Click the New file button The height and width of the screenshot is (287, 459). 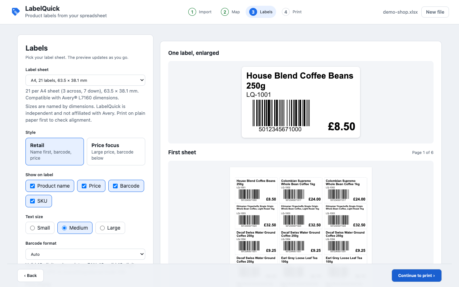(435, 12)
